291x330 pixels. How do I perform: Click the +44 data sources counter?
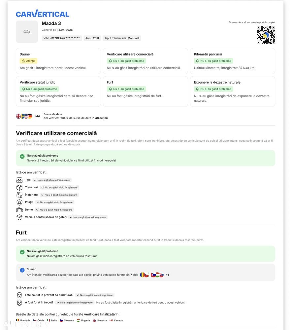[x=37, y=116]
